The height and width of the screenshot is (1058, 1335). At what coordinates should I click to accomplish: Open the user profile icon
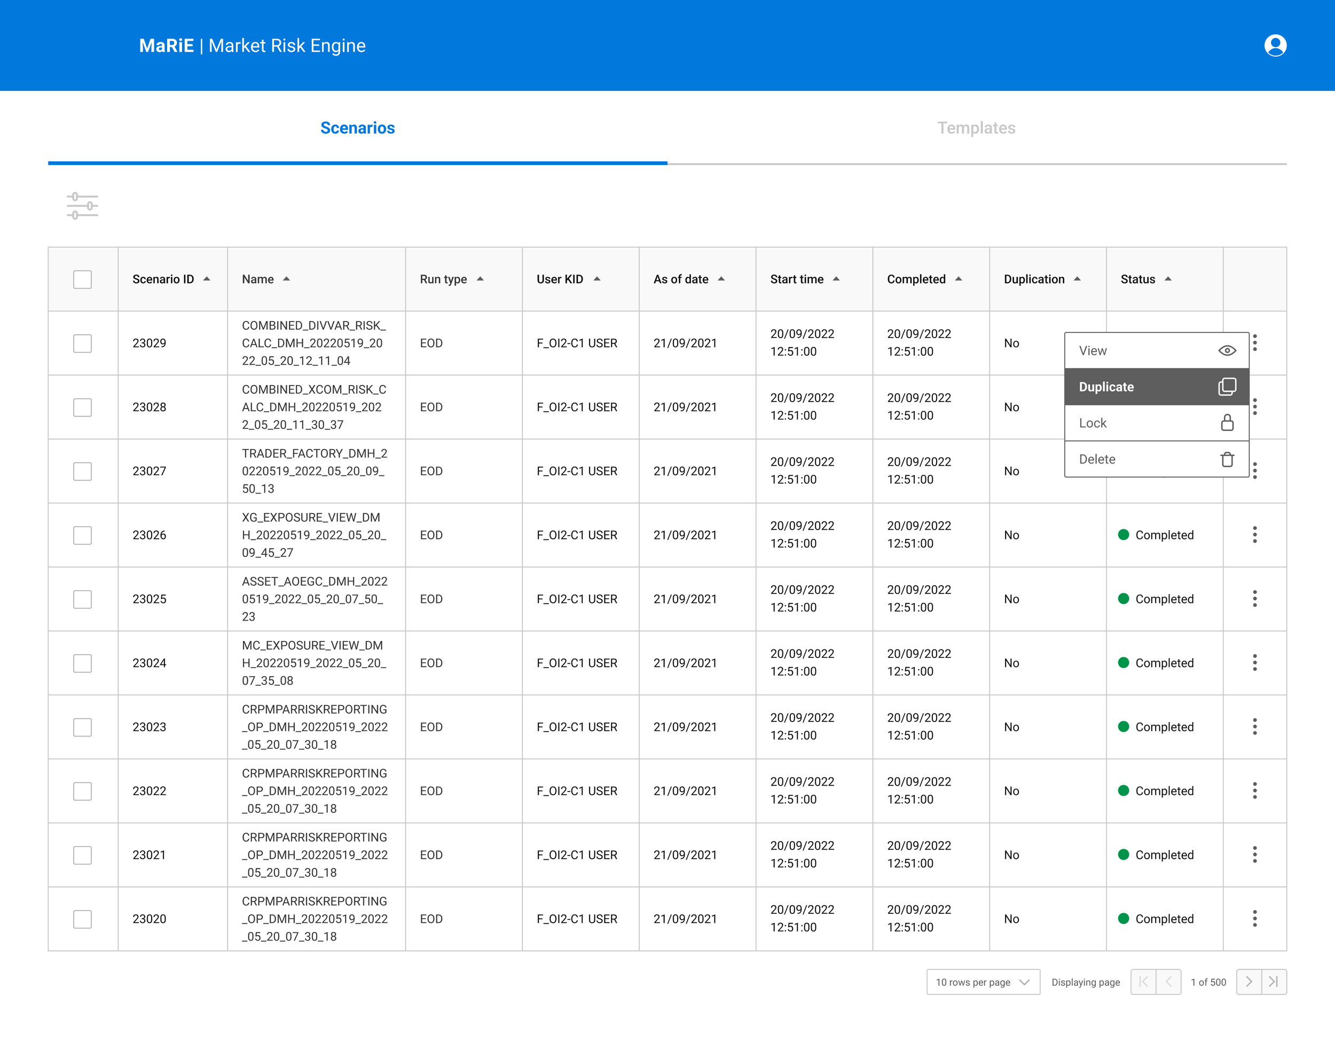click(1275, 45)
